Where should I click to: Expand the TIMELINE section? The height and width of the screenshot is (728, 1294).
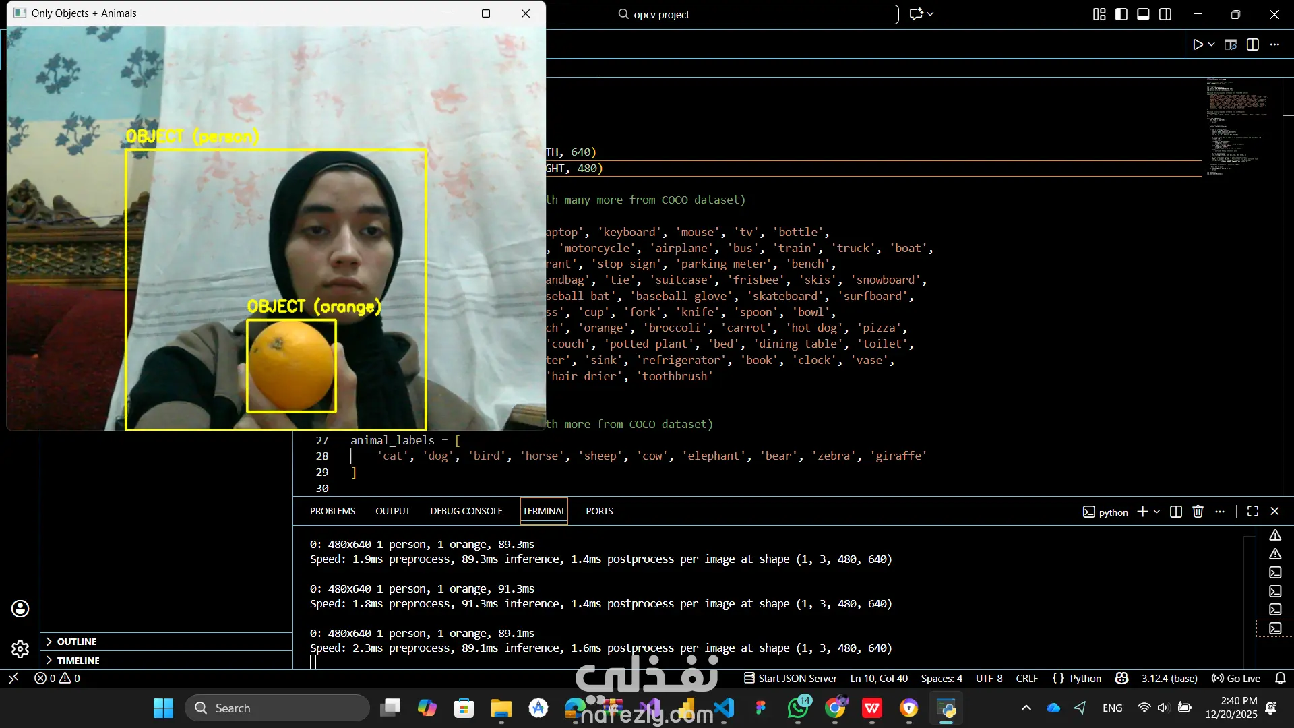tap(78, 661)
